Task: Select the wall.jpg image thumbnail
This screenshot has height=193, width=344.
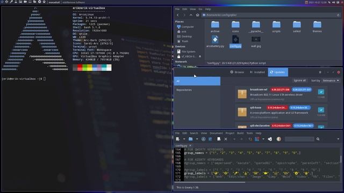Action: point(256,39)
